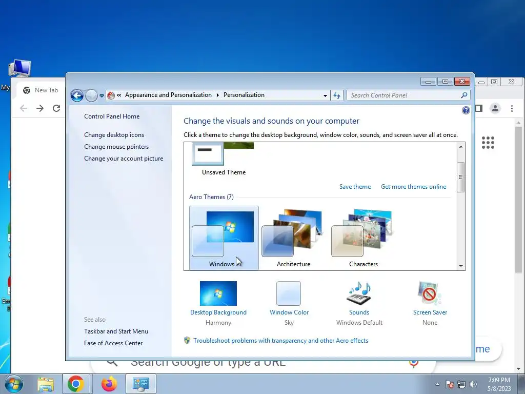Click the breadcrumb arrow after Appearance and Personalization

coord(217,95)
